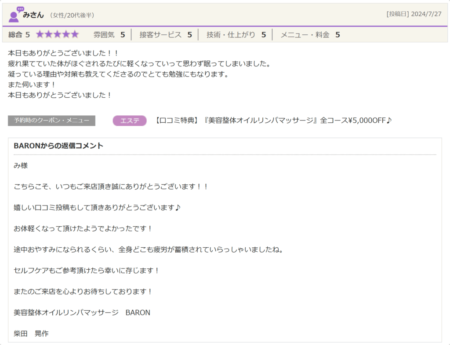Click the 技術・仕上がり 5 rating
Screen dimensions: 450x345
(236, 35)
